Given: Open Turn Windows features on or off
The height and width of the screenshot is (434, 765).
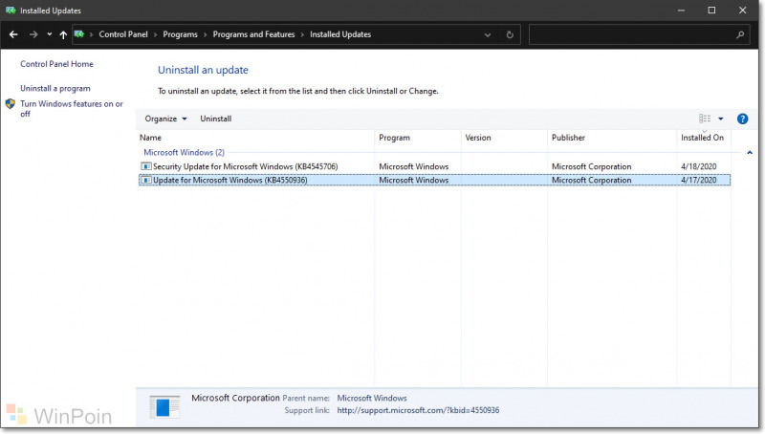Looking at the screenshot, I should [x=72, y=109].
